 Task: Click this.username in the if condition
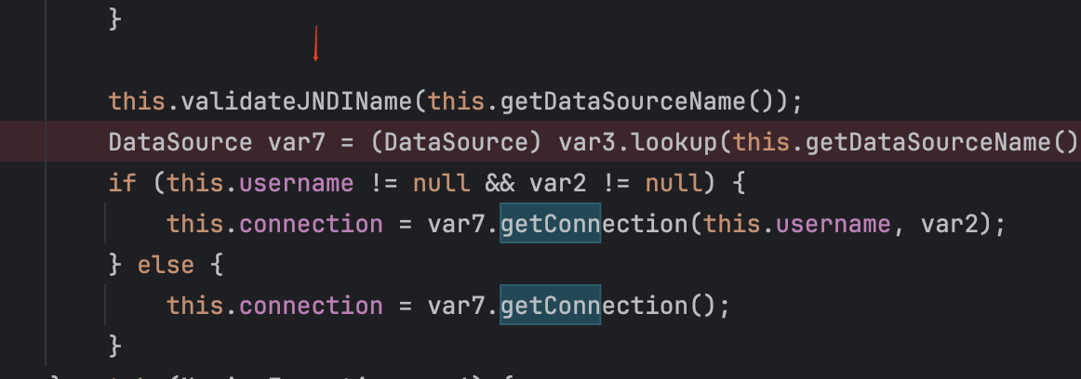260,183
